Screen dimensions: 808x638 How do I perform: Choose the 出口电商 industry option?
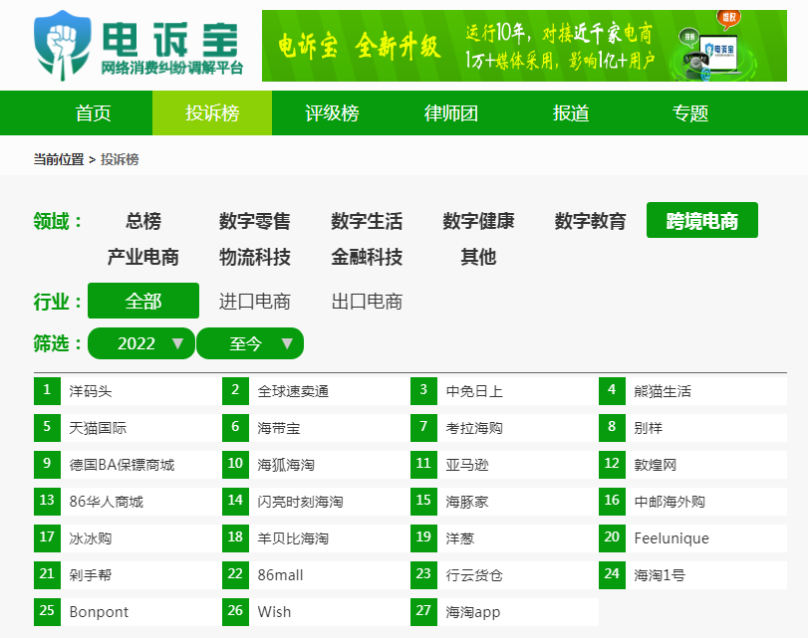367,302
